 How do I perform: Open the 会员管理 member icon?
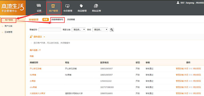coord(68,6)
